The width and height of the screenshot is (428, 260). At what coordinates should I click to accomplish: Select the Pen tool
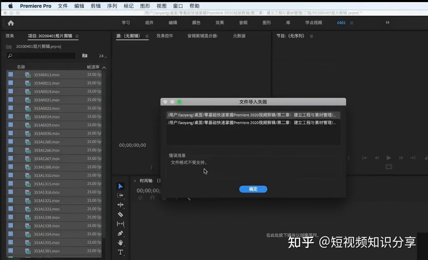pos(120,233)
